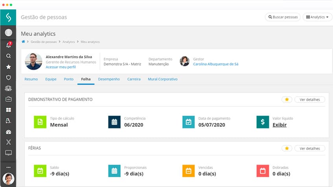Expand the sidebar more options ellipsis
333x187 pixels.
[x=8, y=167]
